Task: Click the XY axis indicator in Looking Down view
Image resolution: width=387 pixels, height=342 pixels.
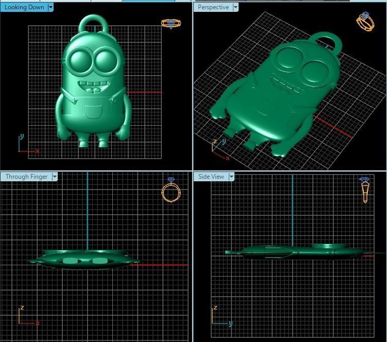Action: 28,144
